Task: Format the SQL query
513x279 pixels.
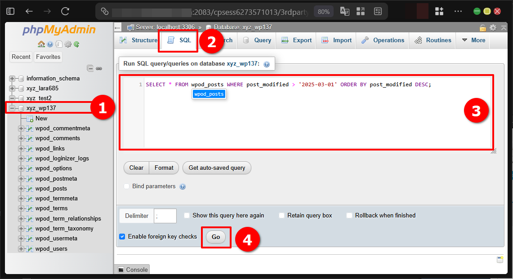Action: tap(164, 168)
